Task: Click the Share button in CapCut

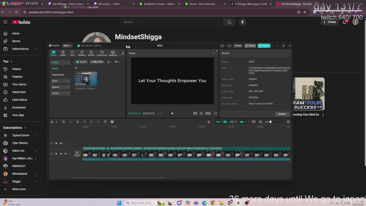Action: pyautogui.click(x=250, y=45)
